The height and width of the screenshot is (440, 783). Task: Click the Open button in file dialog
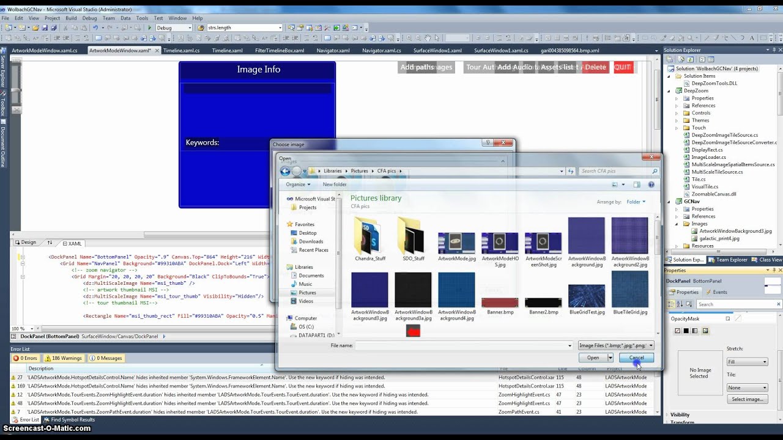(593, 358)
